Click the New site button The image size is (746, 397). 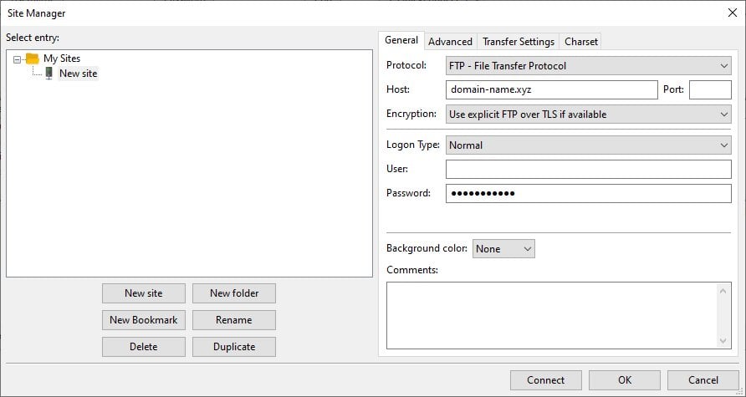tap(144, 293)
